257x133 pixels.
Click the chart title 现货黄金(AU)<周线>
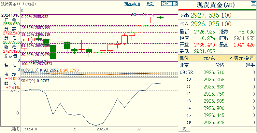click(19, 4)
